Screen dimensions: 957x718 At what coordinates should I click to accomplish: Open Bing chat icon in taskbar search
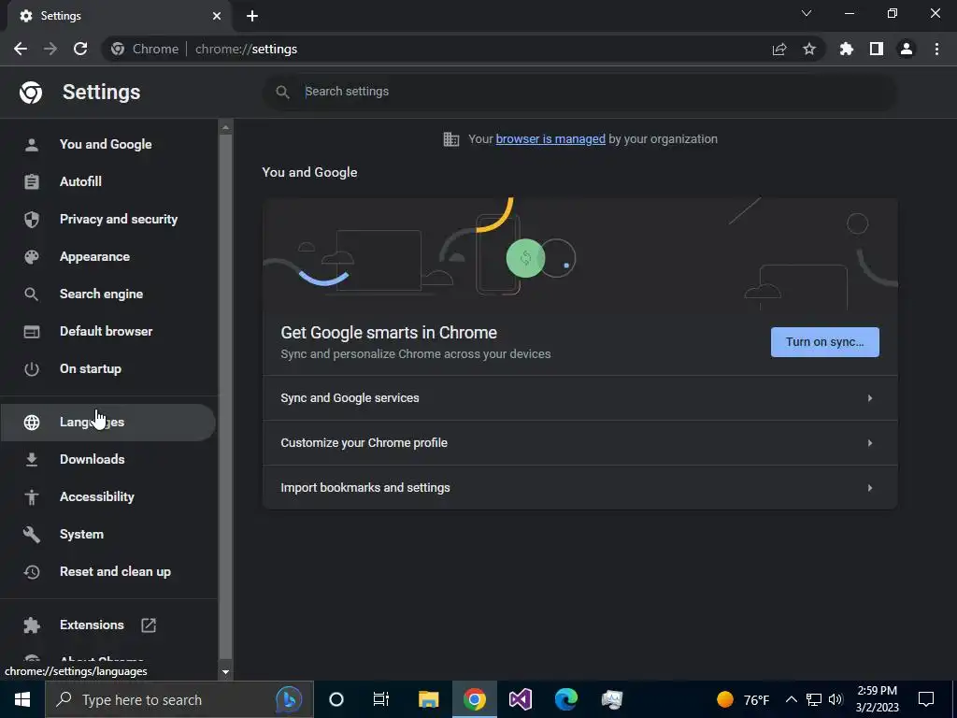coord(289,699)
